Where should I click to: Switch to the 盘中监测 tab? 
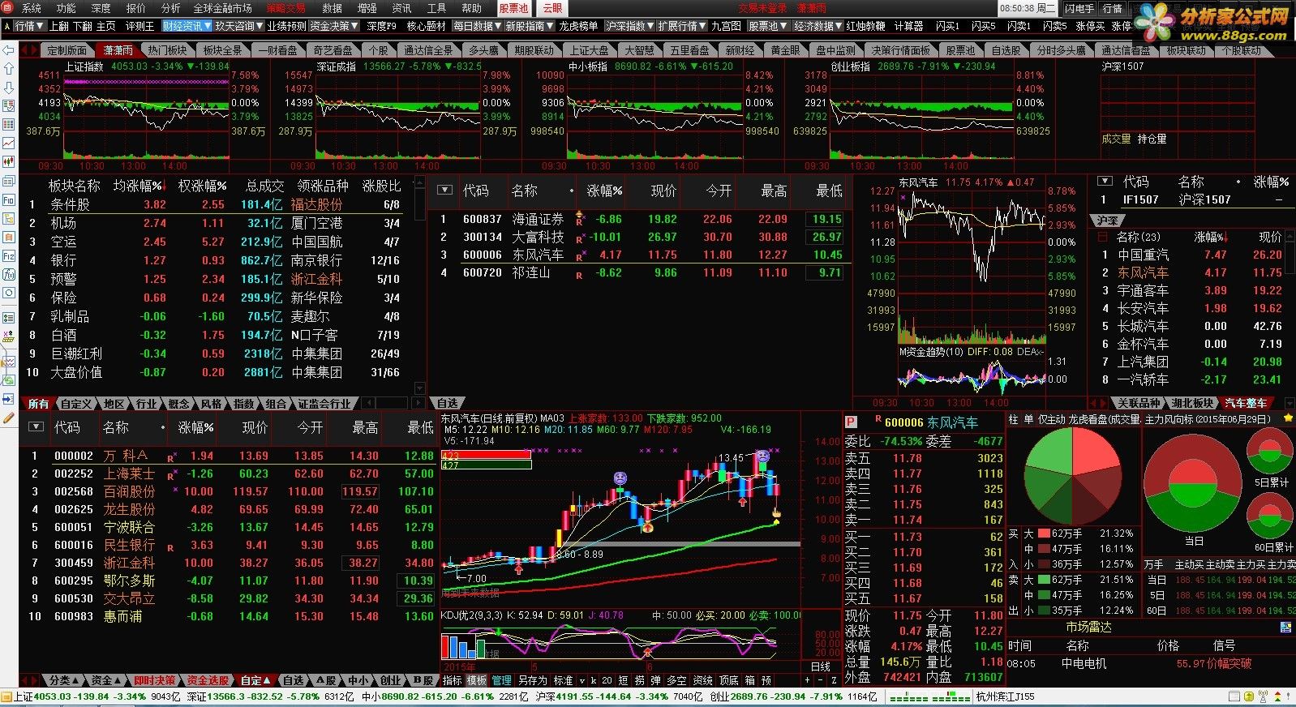[x=836, y=50]
